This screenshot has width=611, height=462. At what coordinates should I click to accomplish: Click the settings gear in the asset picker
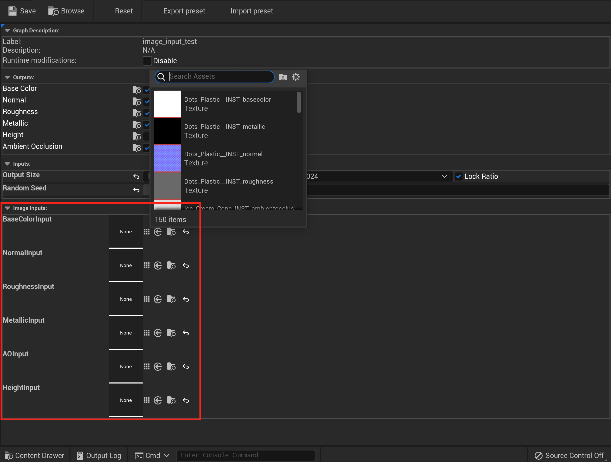click(296, 77)
